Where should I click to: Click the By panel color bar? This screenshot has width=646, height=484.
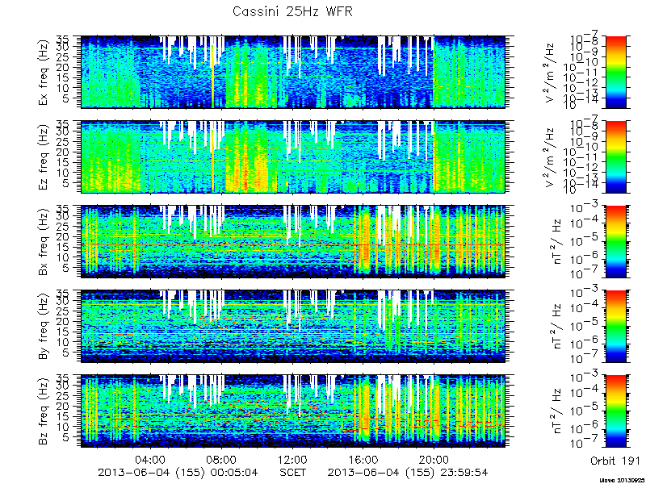coord(615,327)
